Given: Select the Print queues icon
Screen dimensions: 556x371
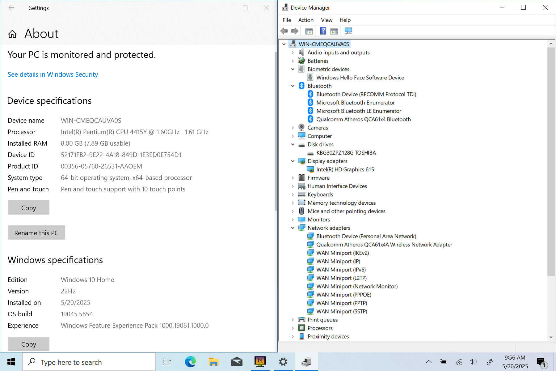Looking at the screenshot, I should click(x=302, y=319).
